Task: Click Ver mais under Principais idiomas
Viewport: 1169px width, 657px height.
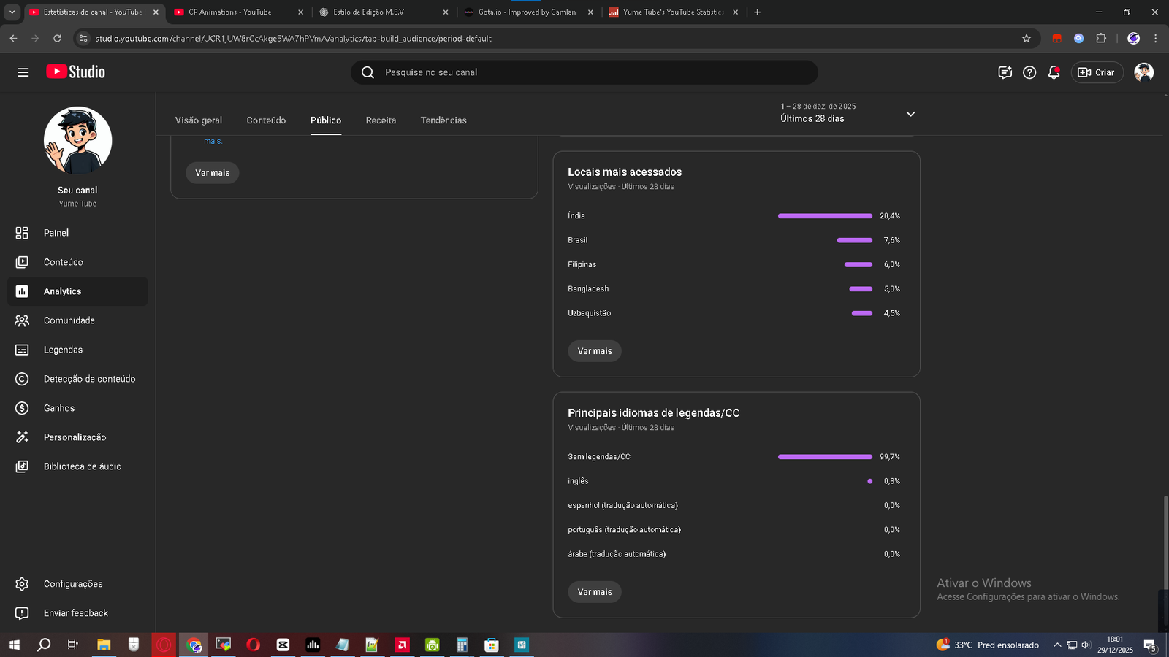Action: coord(595,592)
